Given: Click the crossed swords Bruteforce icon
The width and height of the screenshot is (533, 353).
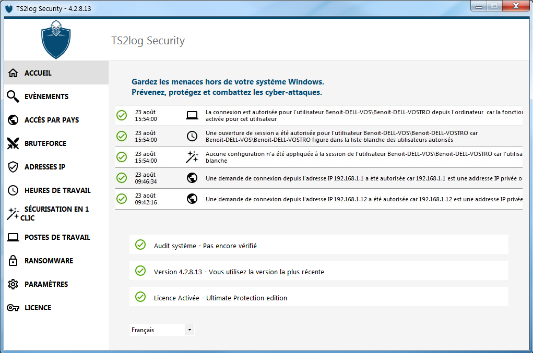Looking at the screenshot, I should [x=13, y=143].
